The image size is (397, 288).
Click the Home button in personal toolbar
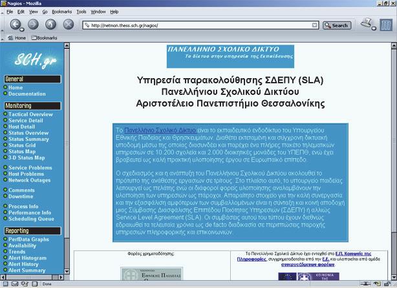[17, 38]
